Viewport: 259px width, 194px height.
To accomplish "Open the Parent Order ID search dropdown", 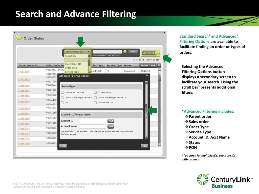I will coord(77,52).
